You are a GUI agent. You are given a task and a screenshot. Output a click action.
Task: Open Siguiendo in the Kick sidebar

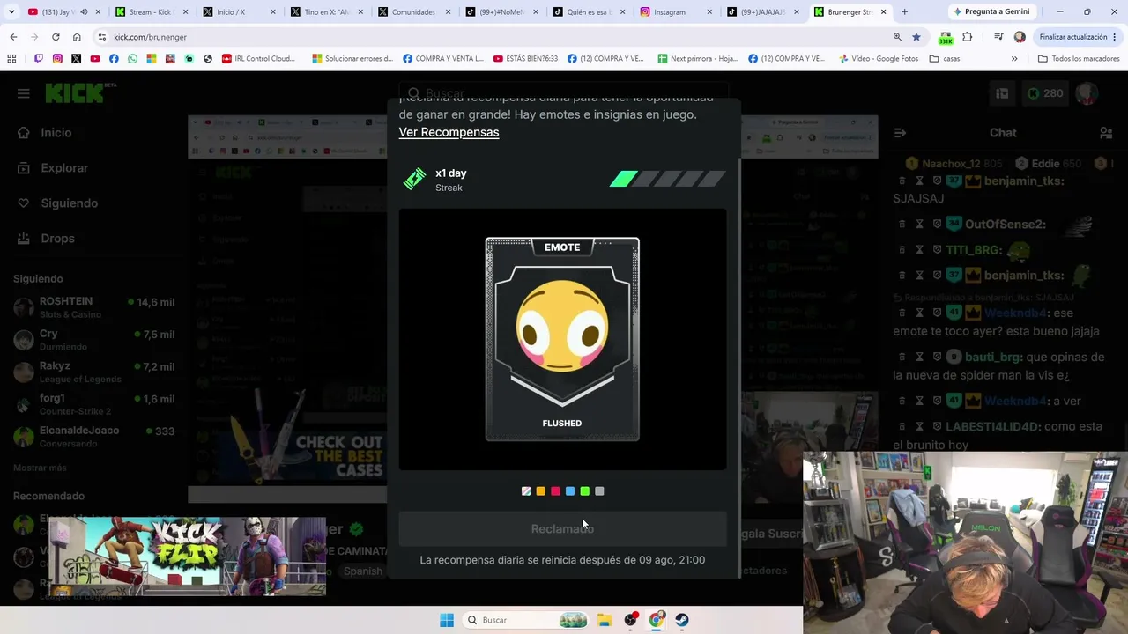pyautogui.click(x=69, y=203)
